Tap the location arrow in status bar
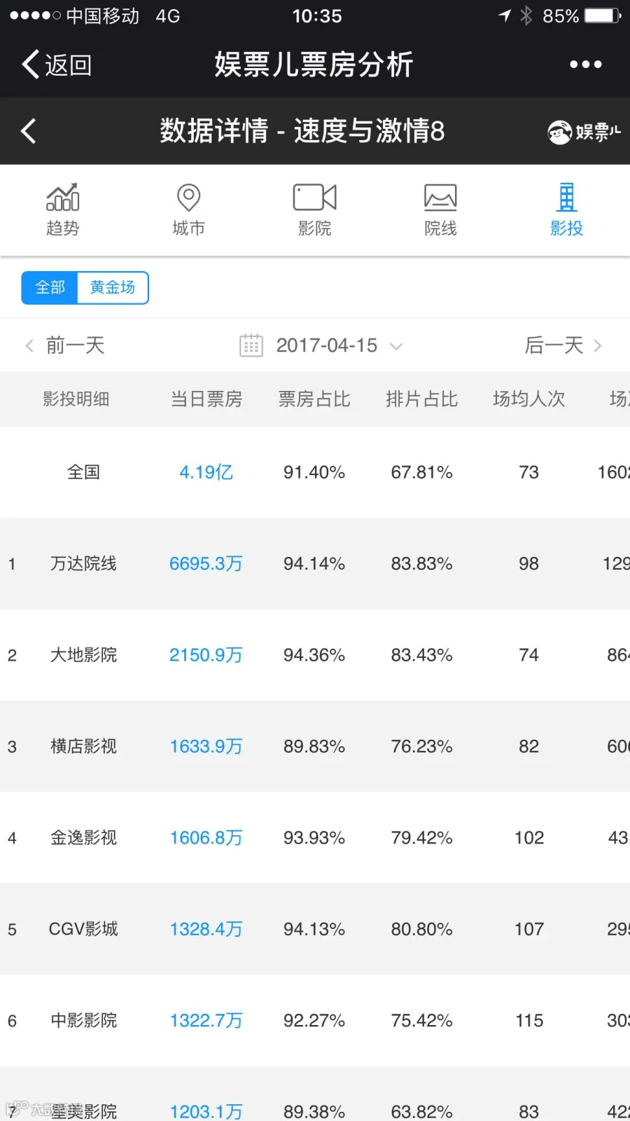This screenshot has height=1121, width=630. click(505, 15)
